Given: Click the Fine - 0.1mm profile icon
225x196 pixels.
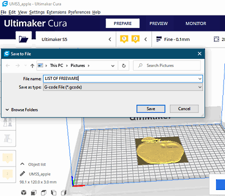Looking at the screenshot, I should 159,39.
